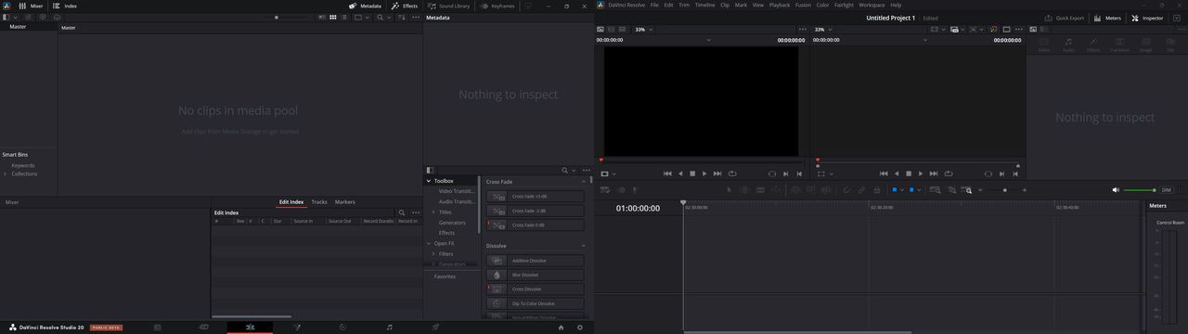
Task: Open the Playback menu
Action: point(780,5)
